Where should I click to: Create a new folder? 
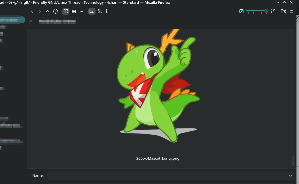point(283,11)
